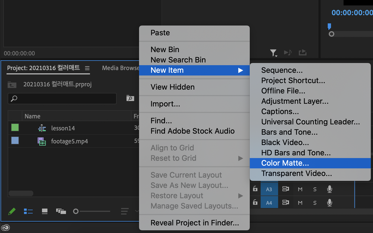The width and height of the screenshot is (373, 233).
Task: Click the green pencil read/write project icon
Action: pyautogui.click(x=12, y=211)
